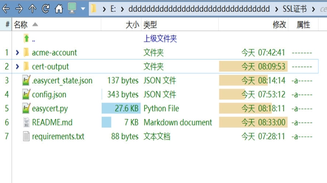The image size is (327, 183).
Task: Click the config.json file icon
Action: (26, 94)
